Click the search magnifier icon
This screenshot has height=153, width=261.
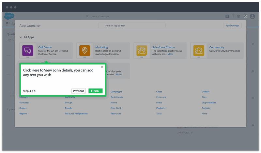click(x=87, y=16)
